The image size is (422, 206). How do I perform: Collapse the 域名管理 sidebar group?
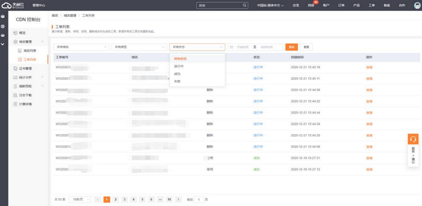tap(42, 42)
